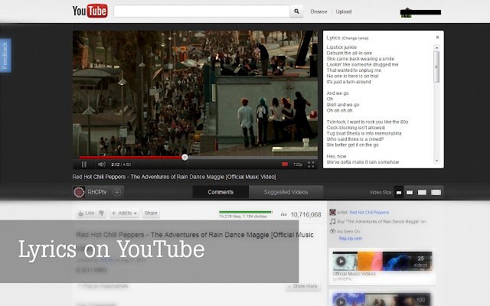Play the Official Music Videos playlist

[341, 261]
